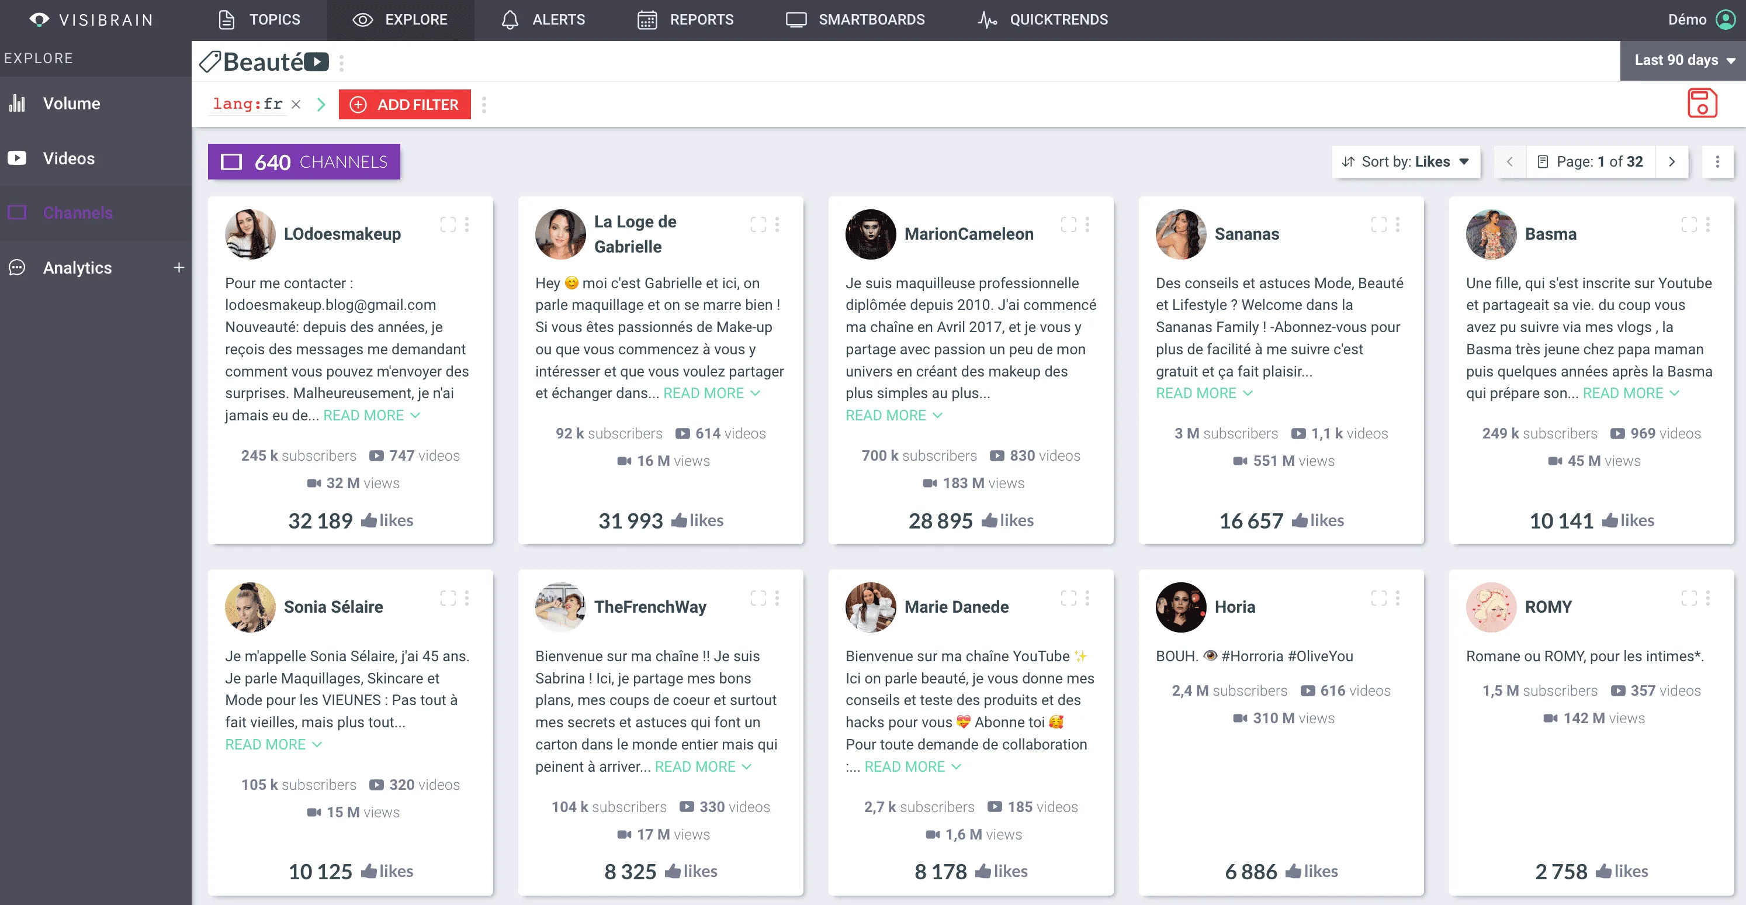This screenshot has height=905, width=1746.
Task: Open Basma card options menu
Action: tap(1708, 224)
